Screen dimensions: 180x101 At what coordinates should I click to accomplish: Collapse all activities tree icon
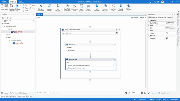7,18
